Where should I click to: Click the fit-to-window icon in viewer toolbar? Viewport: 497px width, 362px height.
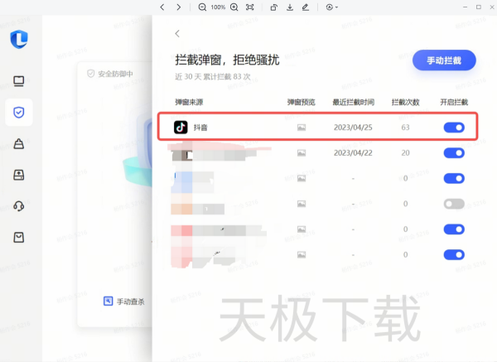click(x=250, y=7)
